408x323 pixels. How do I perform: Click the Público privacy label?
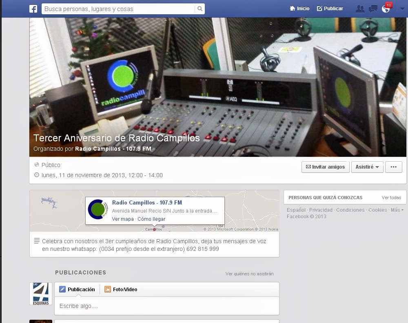pyautogui.click(x=51, y=165)
